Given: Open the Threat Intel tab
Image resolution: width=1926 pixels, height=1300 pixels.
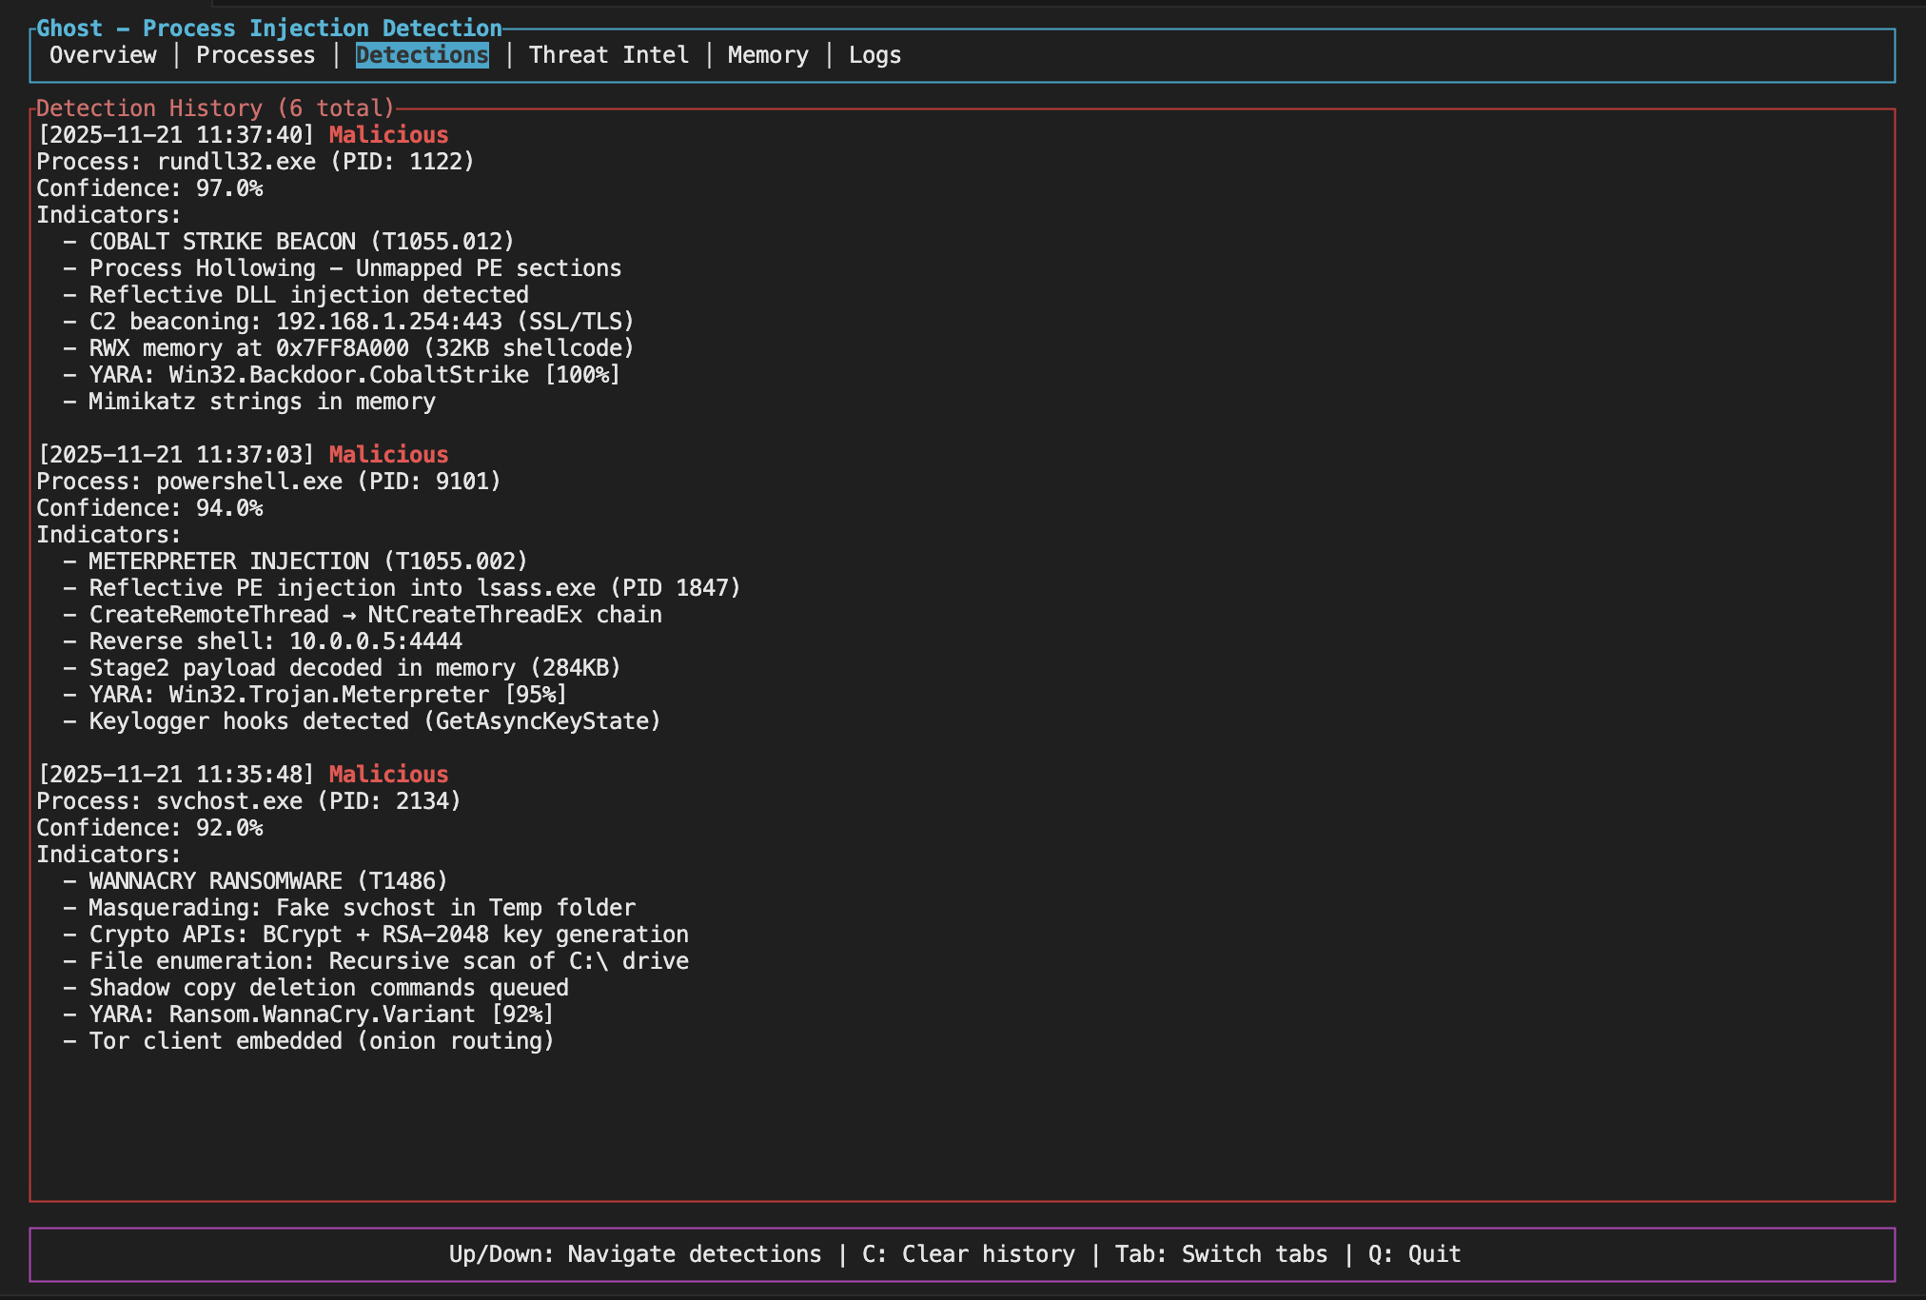Looking at the screenshot, I should (x=609, y=55).
